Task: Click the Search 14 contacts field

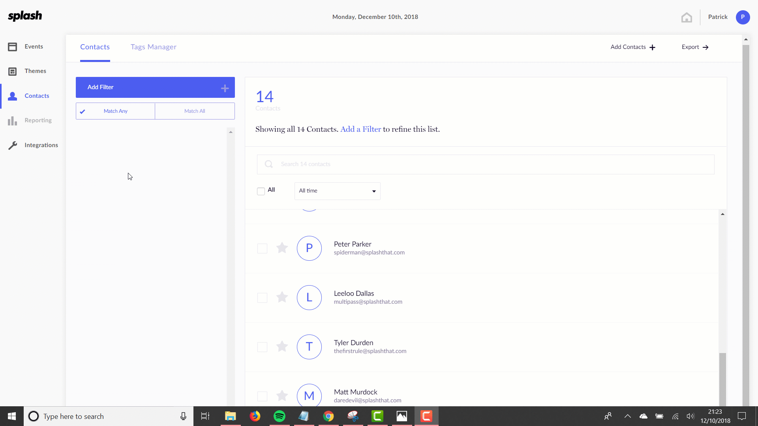Action: 486,164
